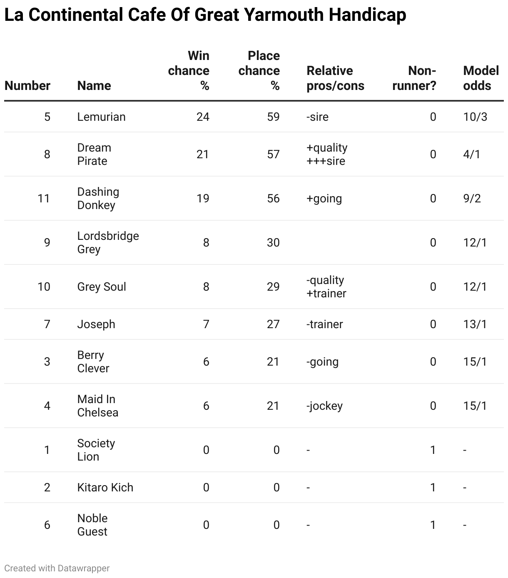Click the Kitaro Kich name
The height and width of the screenshot is (578, 508).
pos(105,487)
